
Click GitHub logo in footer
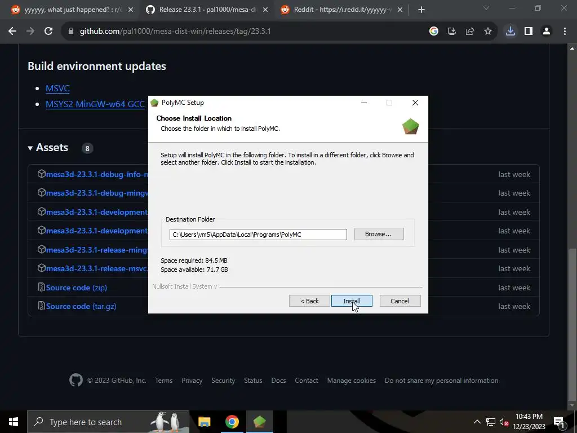pos(76,381)
